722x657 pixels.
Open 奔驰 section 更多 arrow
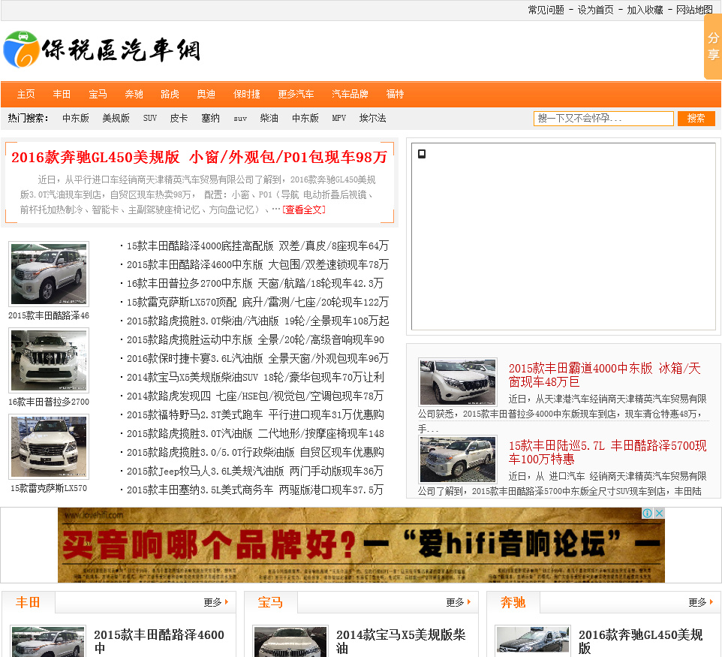coord(701,602)
